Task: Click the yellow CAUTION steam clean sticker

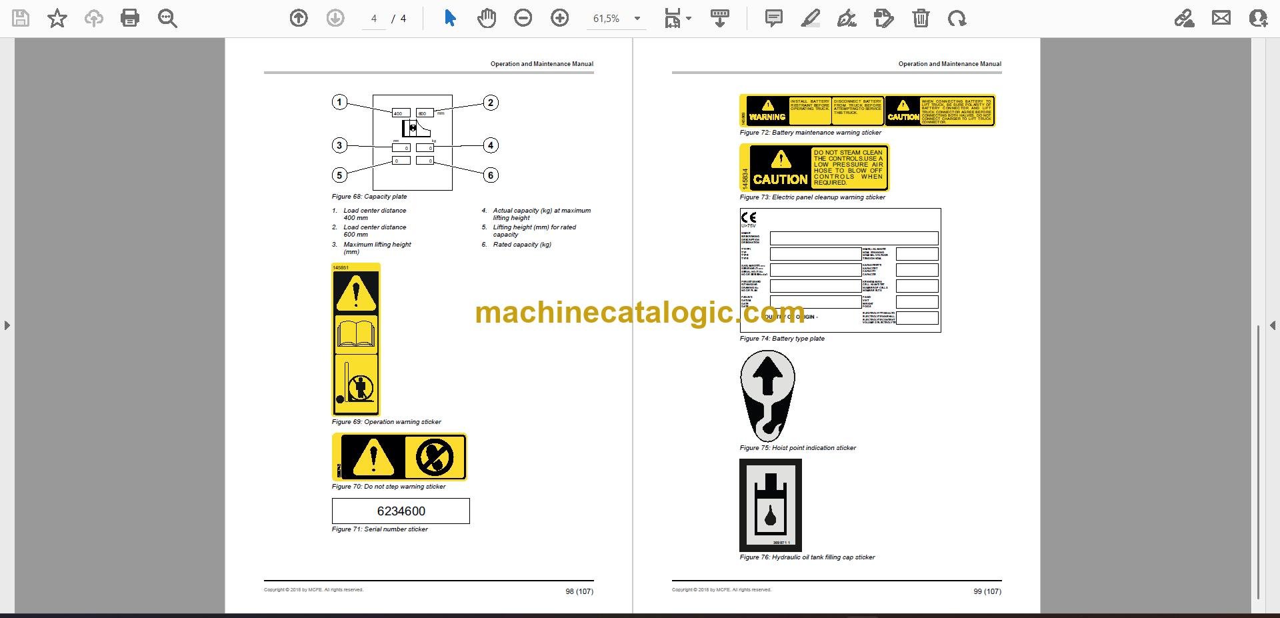Action: (815, 168)
